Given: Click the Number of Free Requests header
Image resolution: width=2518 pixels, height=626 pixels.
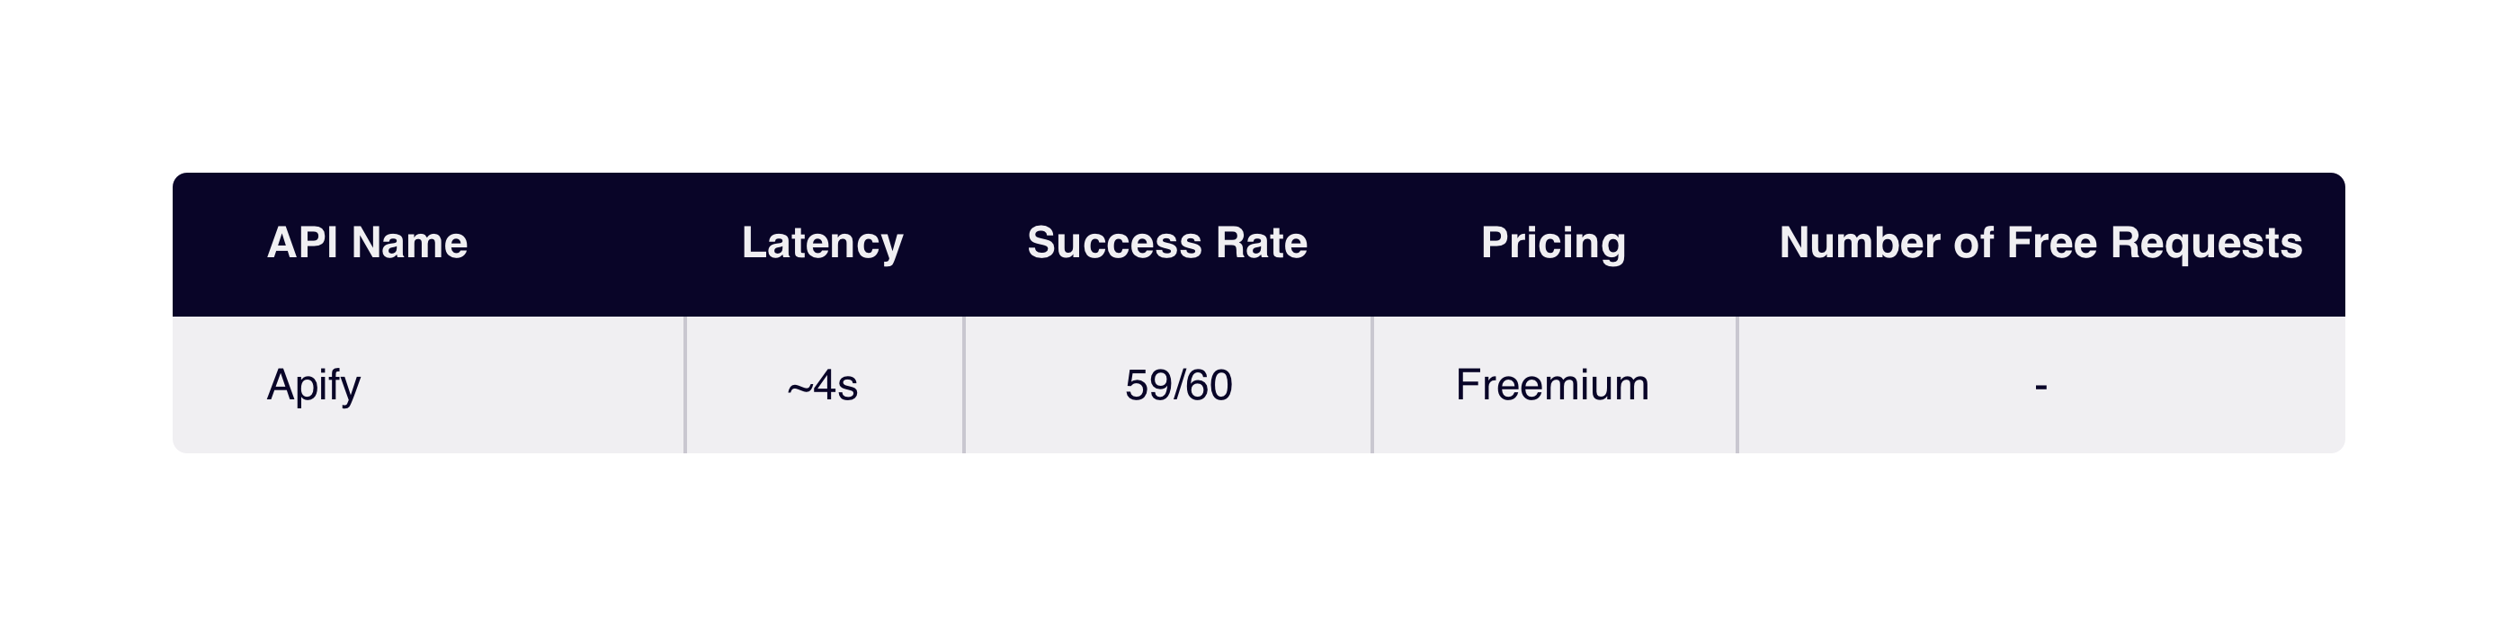Looking at the screenshot, I should click(x=2041, y=244).
